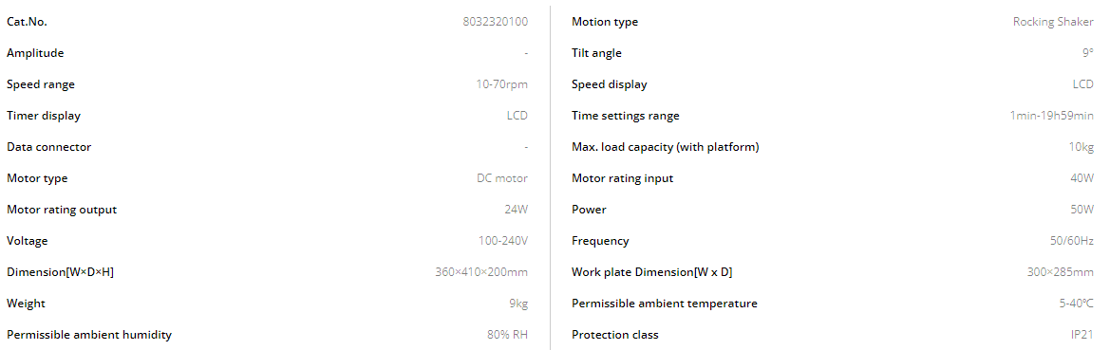Click the Permissible ambient temperature label
This screenshot has height=350, width=1110.
[x=665, y=304]
